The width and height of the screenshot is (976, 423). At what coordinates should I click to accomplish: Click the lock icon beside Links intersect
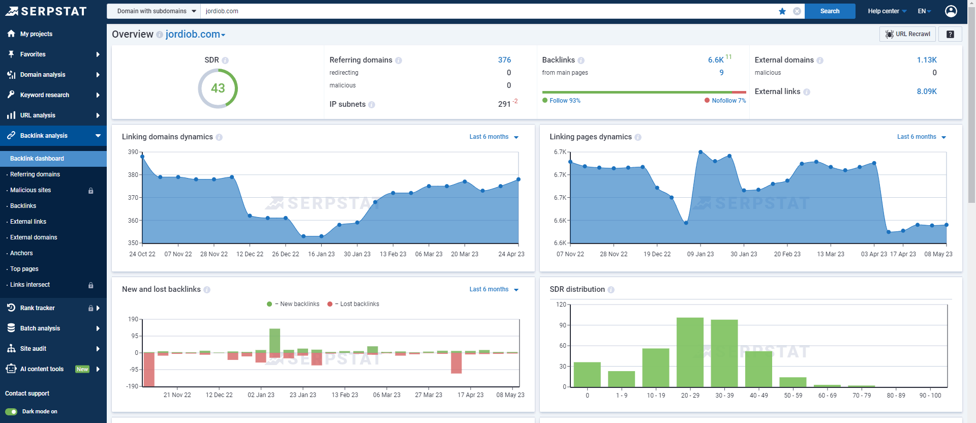91,285
